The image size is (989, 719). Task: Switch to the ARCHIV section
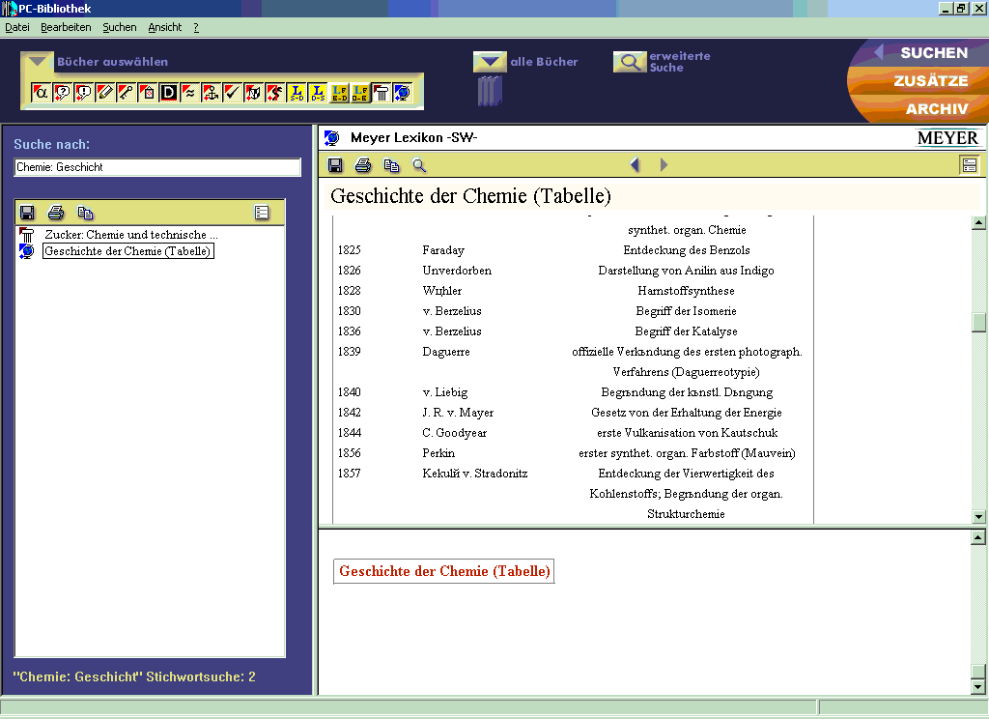[937, 108]
